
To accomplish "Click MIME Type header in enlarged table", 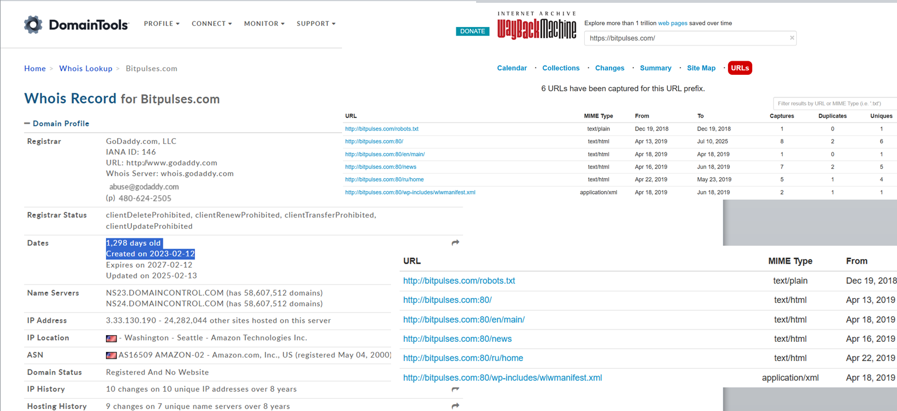I will click(790, 261).
